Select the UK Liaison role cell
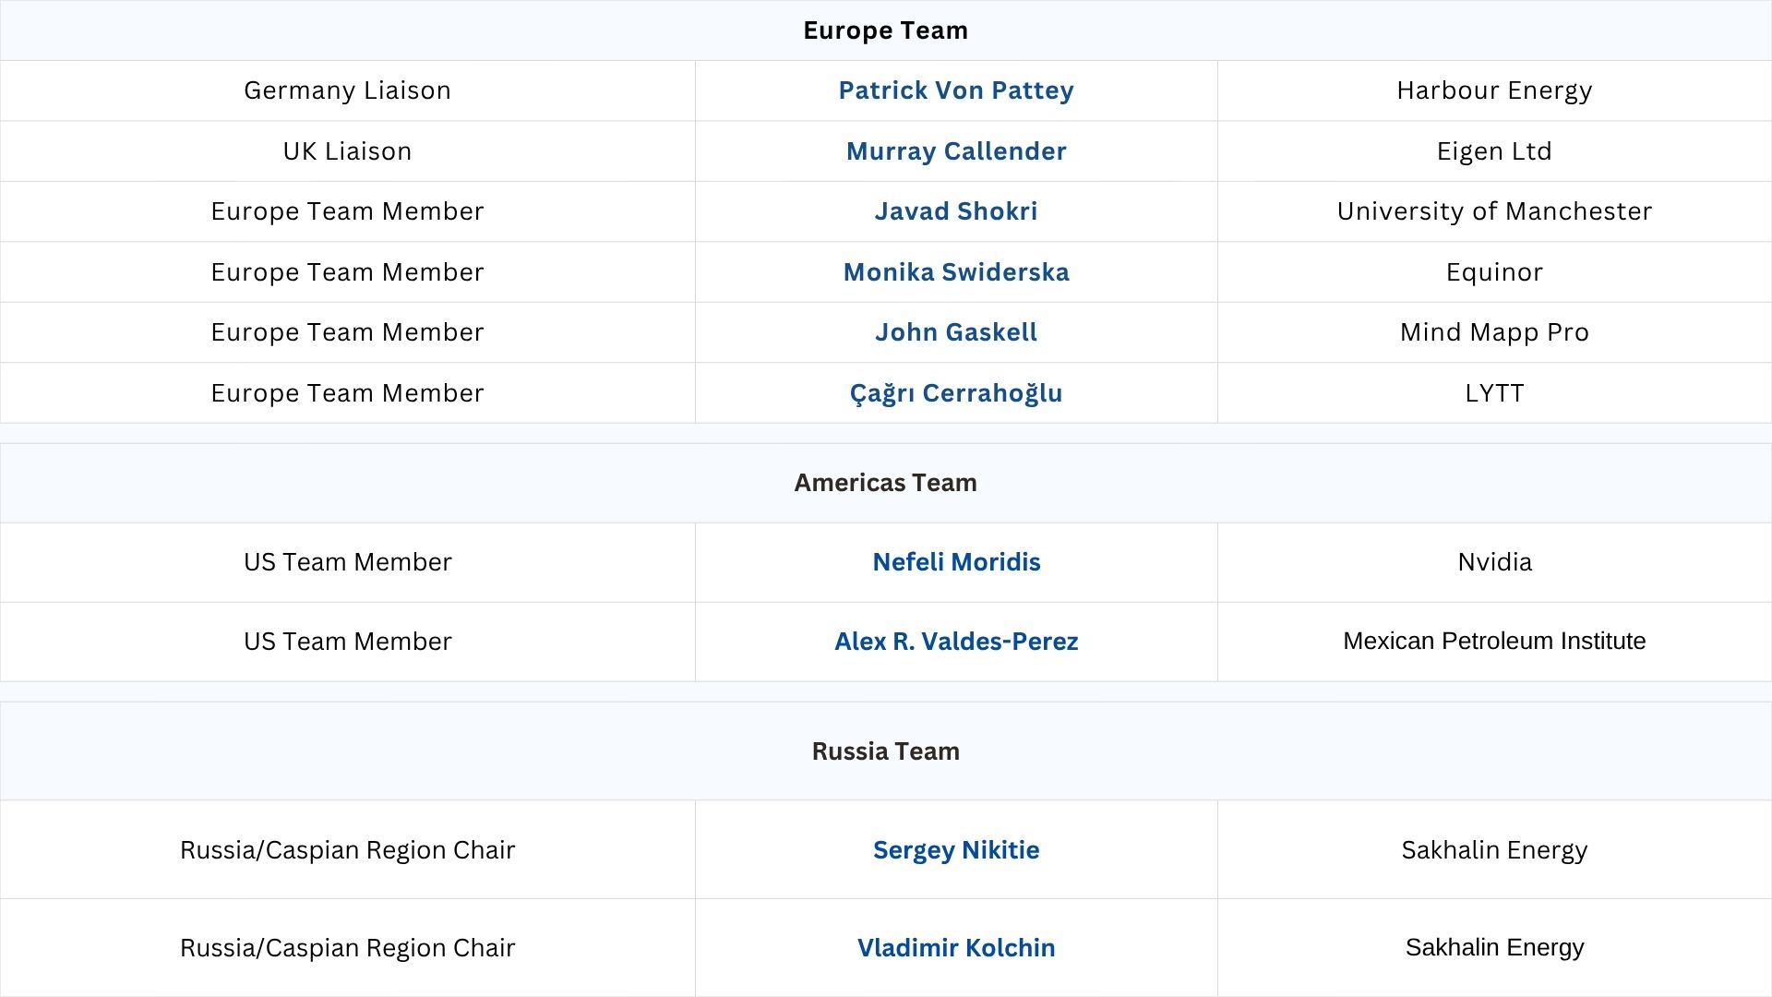 (x=347, y=151)
